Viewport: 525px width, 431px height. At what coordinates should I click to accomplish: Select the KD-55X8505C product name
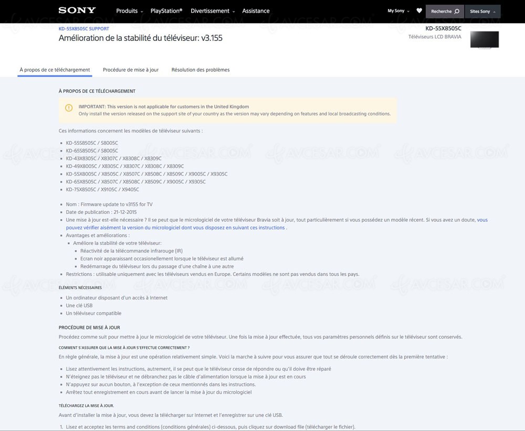click(x=443, y=29)
